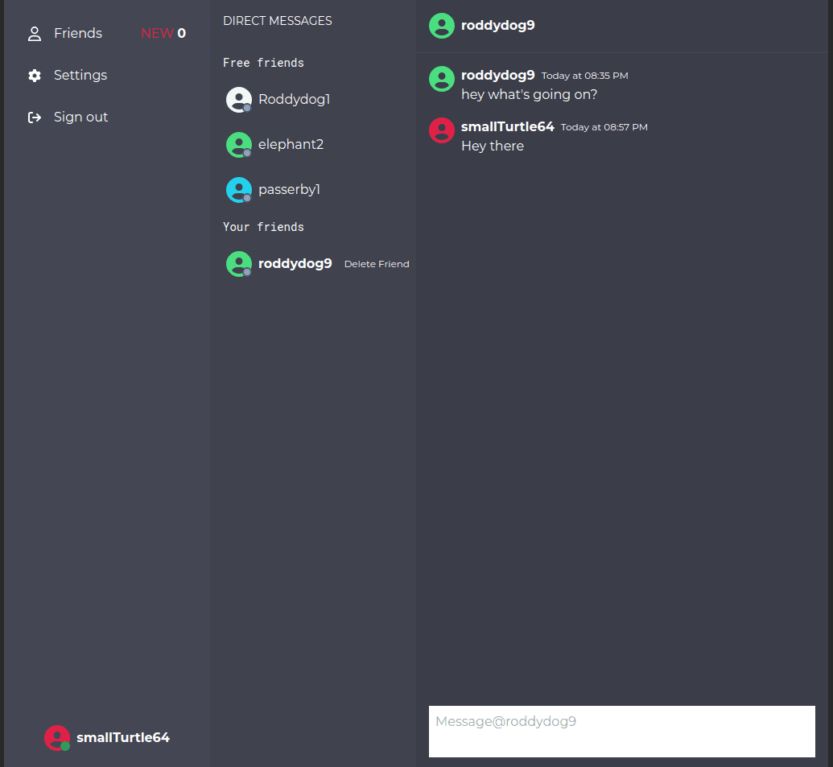833x767 pixels.
Task: Click avatar beside 'hey what's going on?' message
Action: pos(442,79)
